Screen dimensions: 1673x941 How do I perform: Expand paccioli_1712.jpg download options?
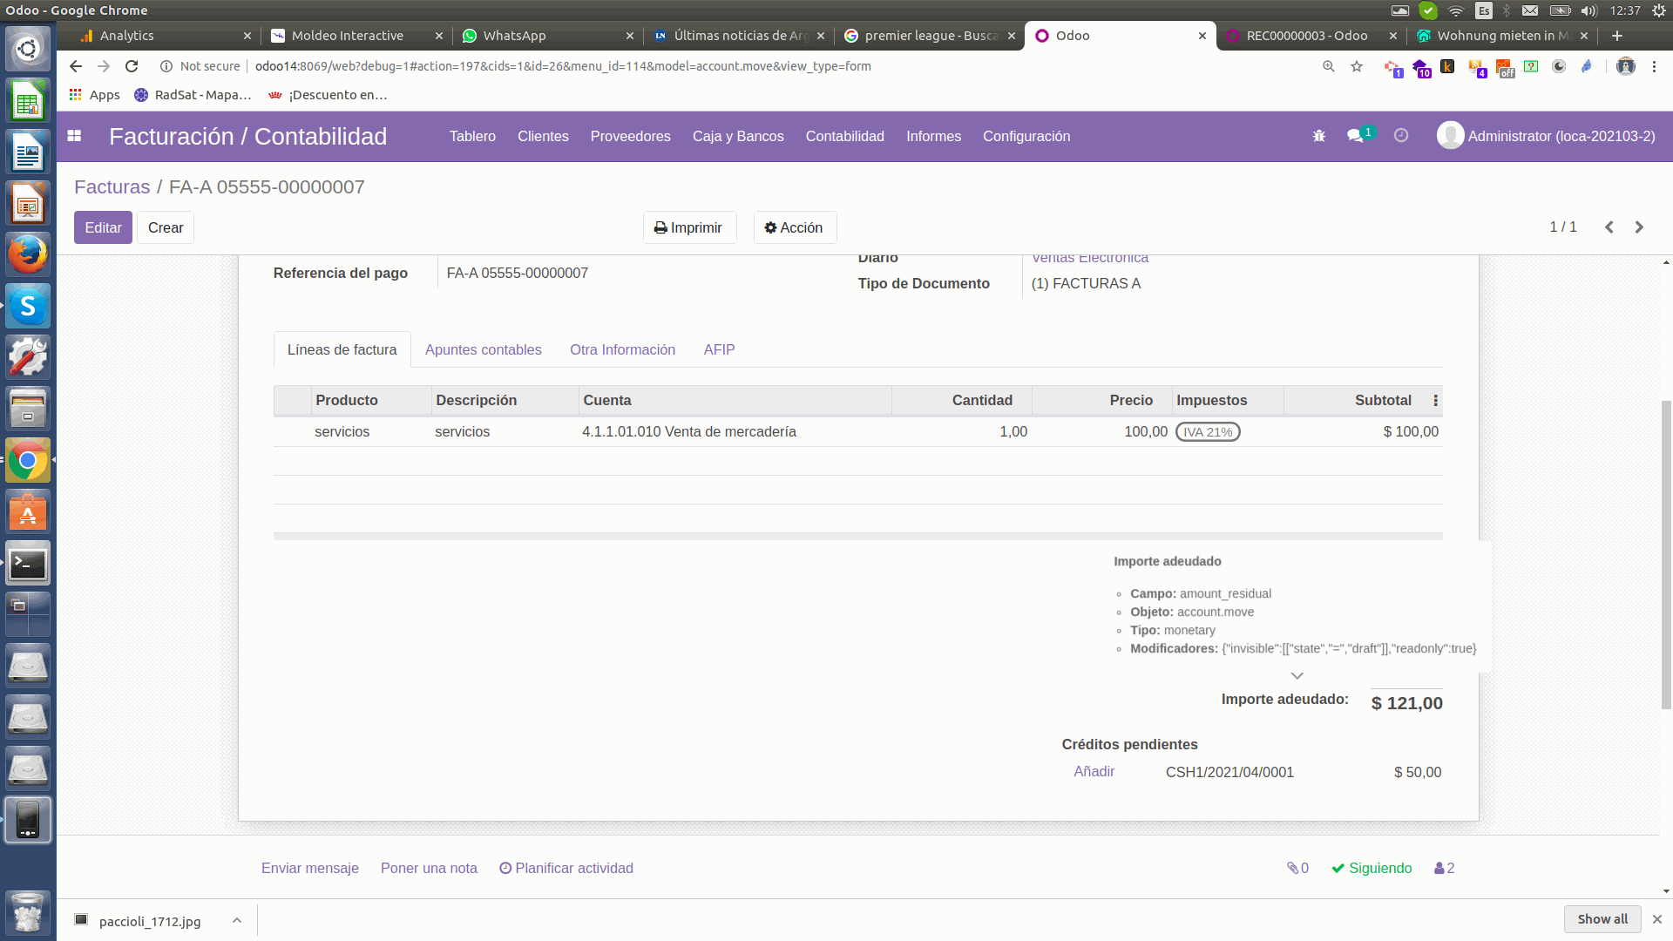236,920
